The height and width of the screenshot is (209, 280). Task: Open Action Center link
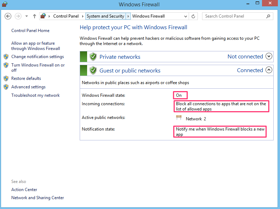[x=24, y=190]
